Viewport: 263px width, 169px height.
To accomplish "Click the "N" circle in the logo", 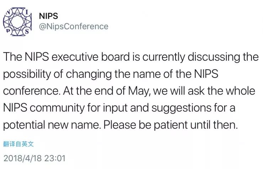I will pyautogui.click(x=8, y=12).
